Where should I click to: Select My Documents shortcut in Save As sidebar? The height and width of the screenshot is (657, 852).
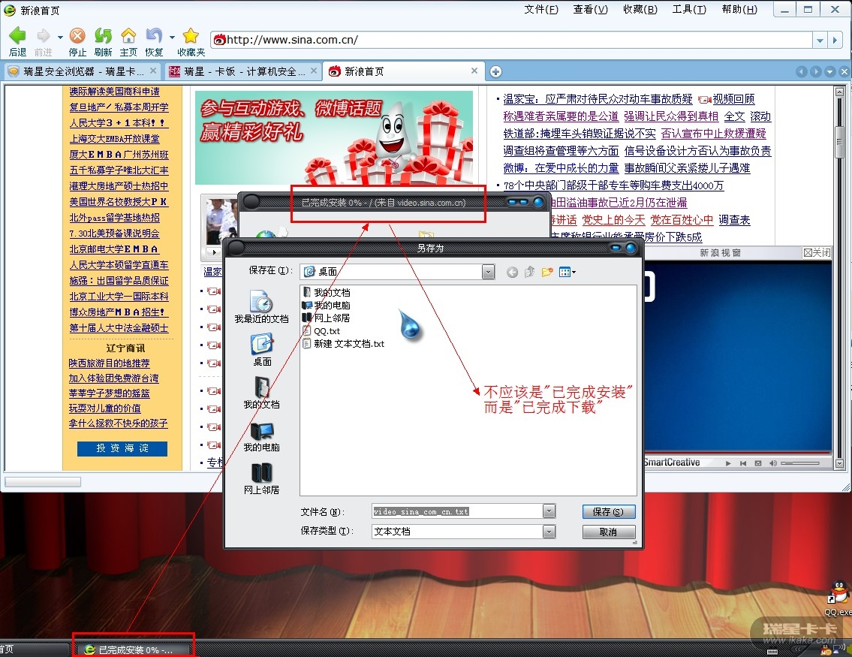coord(261,393)
